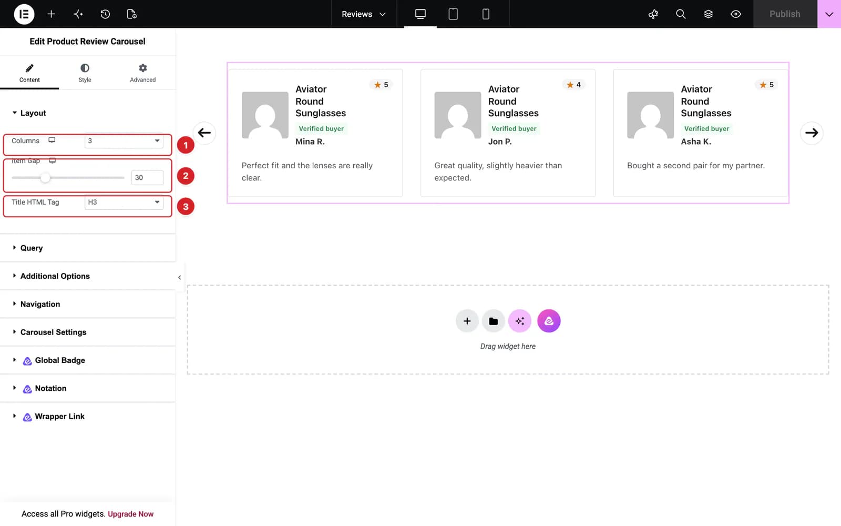Image resolution: width=841 pixels, height=526 pixels.
Task: Click the responsive icon beside Item Gap
Action: (52, 160)
